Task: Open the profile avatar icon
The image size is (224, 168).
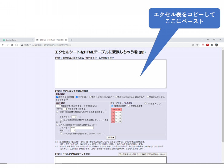Action: pyautogui.click(x=216, y=45)
